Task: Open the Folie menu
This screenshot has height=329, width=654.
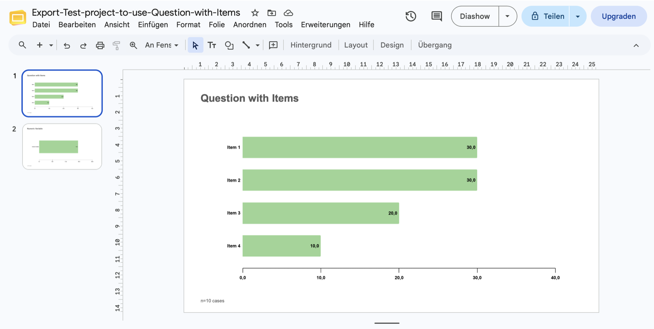Action: [x=217, y=25]
